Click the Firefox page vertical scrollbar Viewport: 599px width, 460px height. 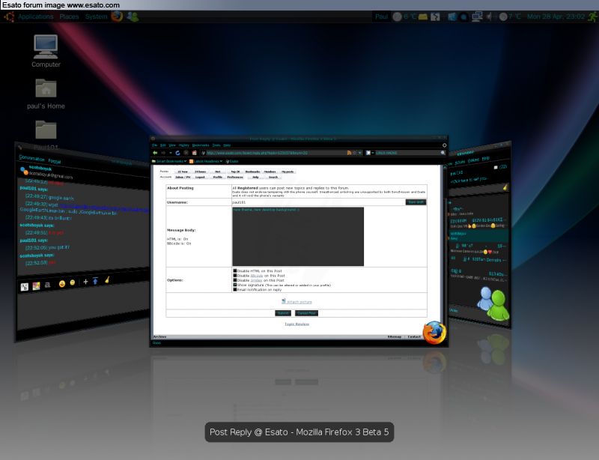(444, 250)
